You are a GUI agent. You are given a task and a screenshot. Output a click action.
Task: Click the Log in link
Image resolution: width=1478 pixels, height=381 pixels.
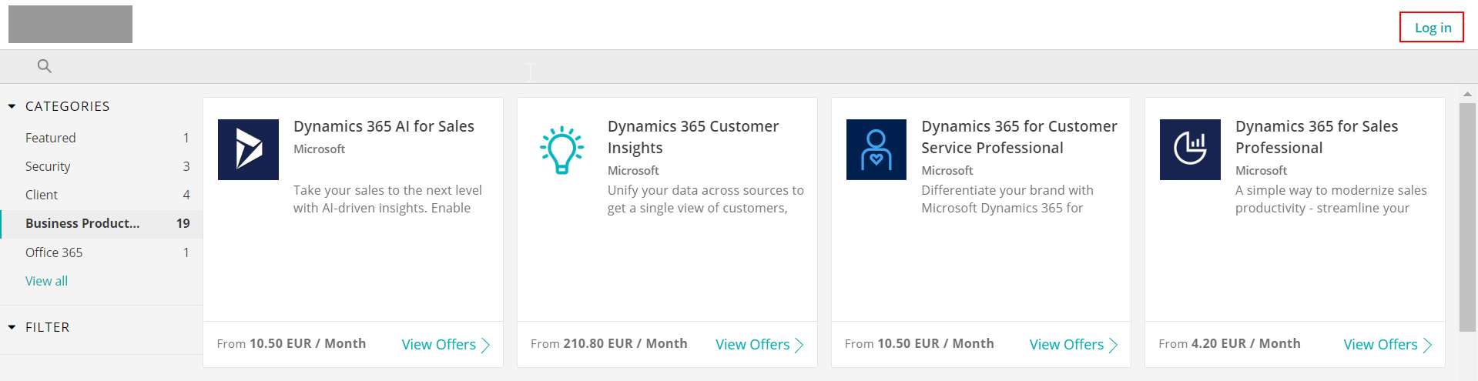(x=1433, y=28)
